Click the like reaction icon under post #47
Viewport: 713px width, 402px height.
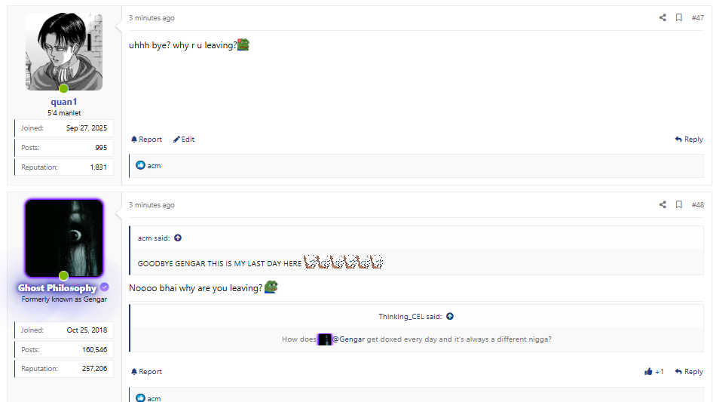click(x=140, y=165)
